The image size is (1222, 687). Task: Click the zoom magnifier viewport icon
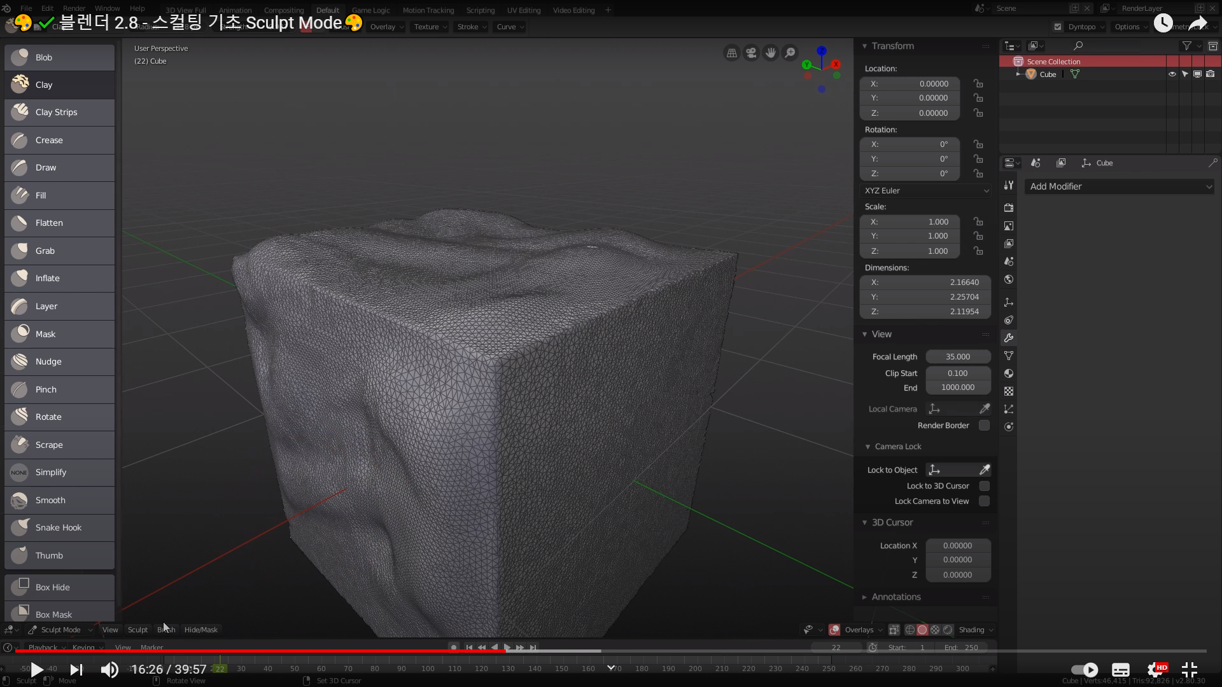tap(790, 53)
